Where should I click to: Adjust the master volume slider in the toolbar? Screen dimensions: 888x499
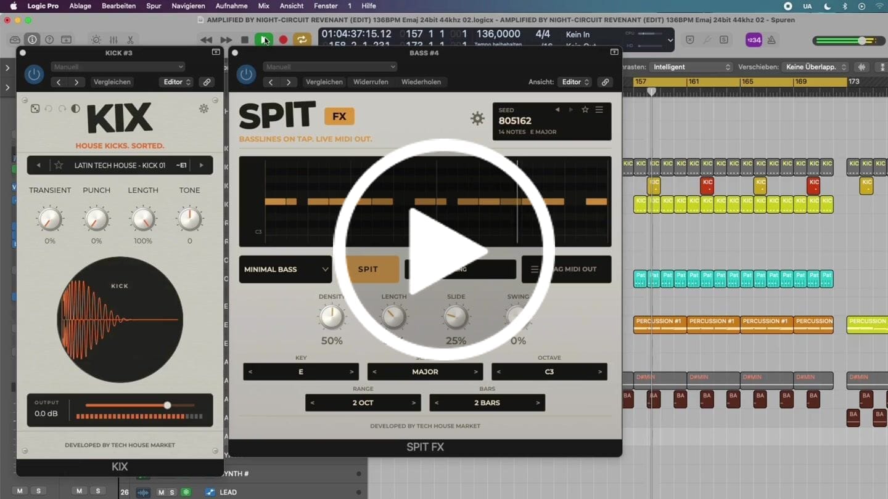click(861, 41)
